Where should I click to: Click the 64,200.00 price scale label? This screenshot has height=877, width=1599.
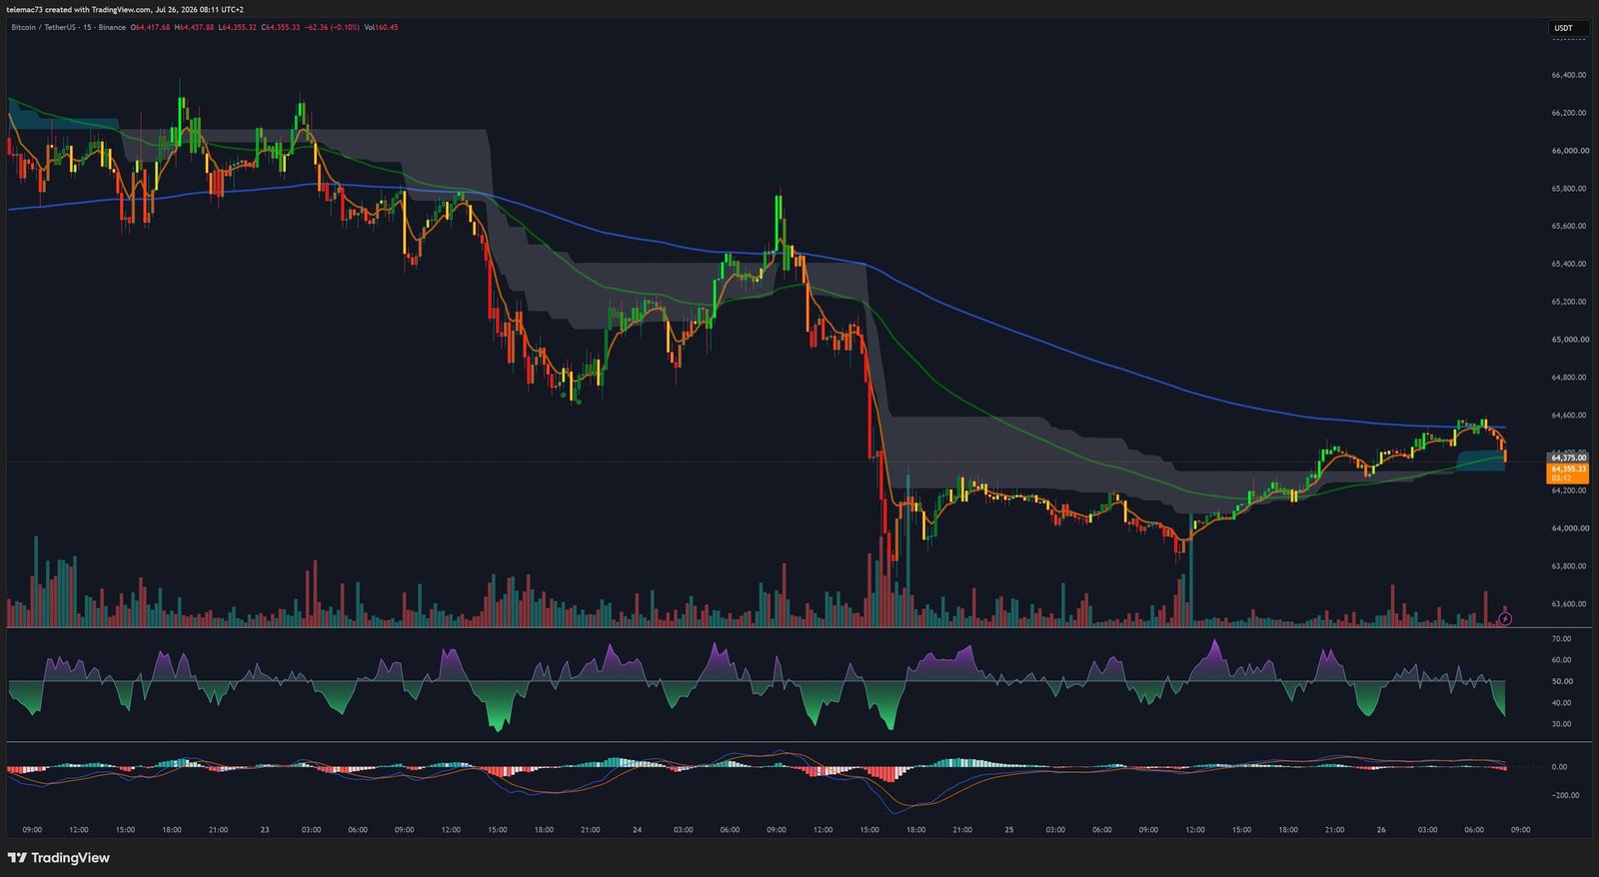point(1568,490)
